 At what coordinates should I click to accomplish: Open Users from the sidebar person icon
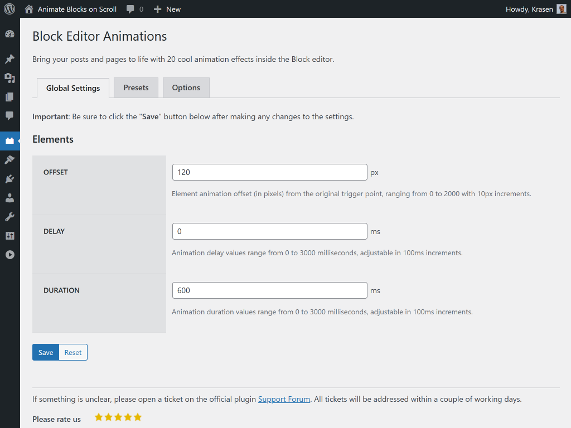pos(9,198)
